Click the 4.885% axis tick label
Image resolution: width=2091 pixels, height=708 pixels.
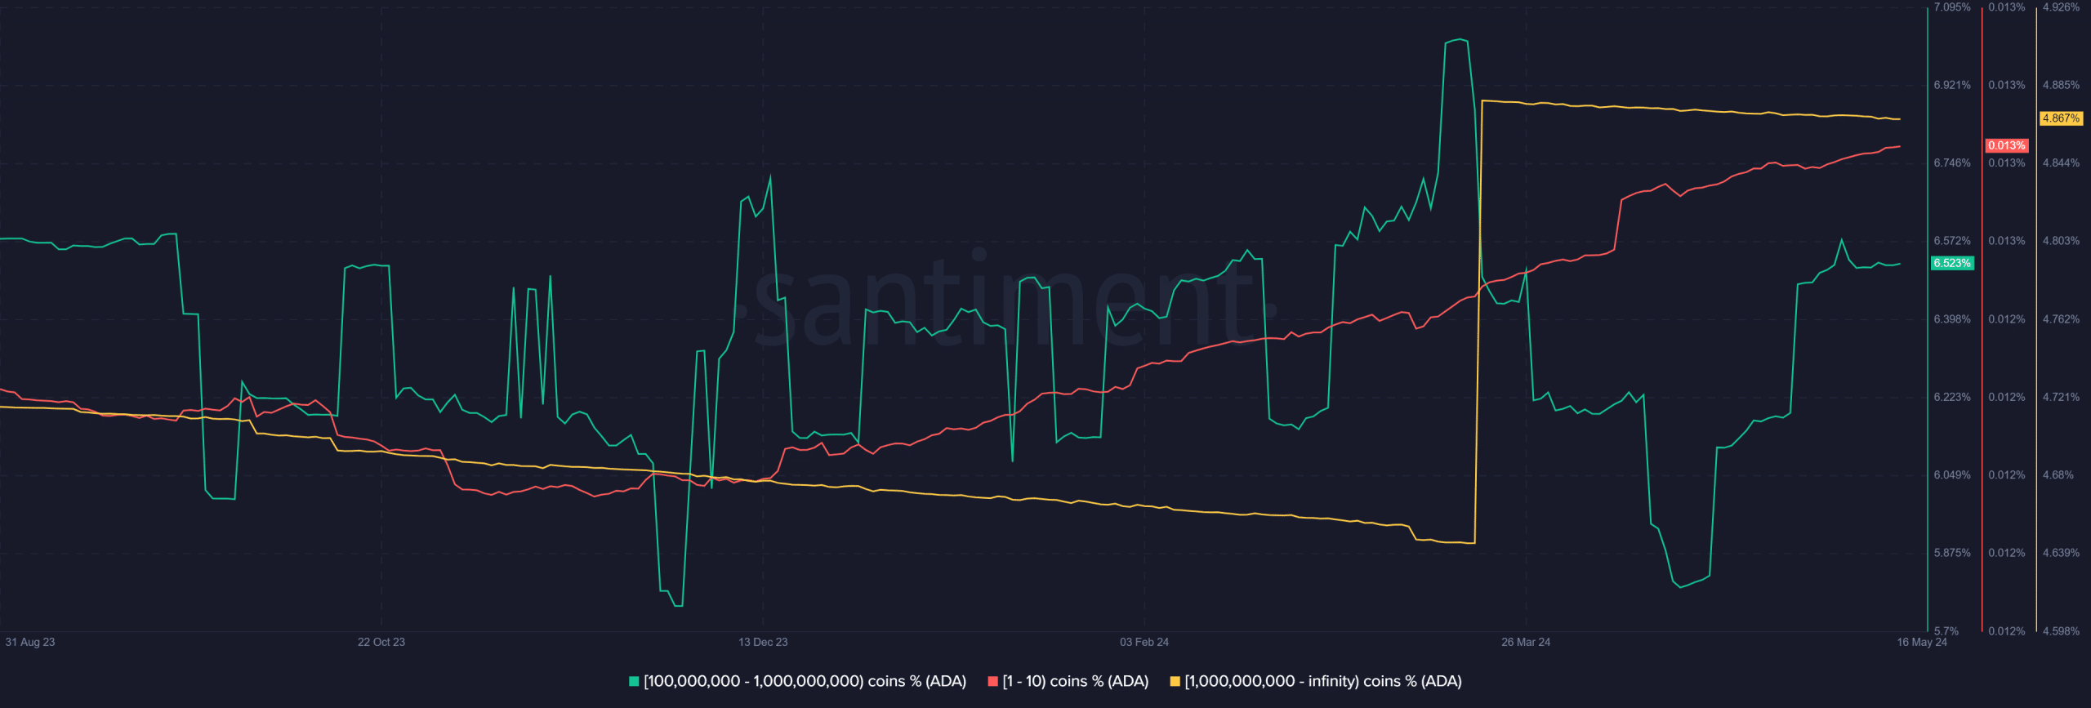coord(2061,85)
